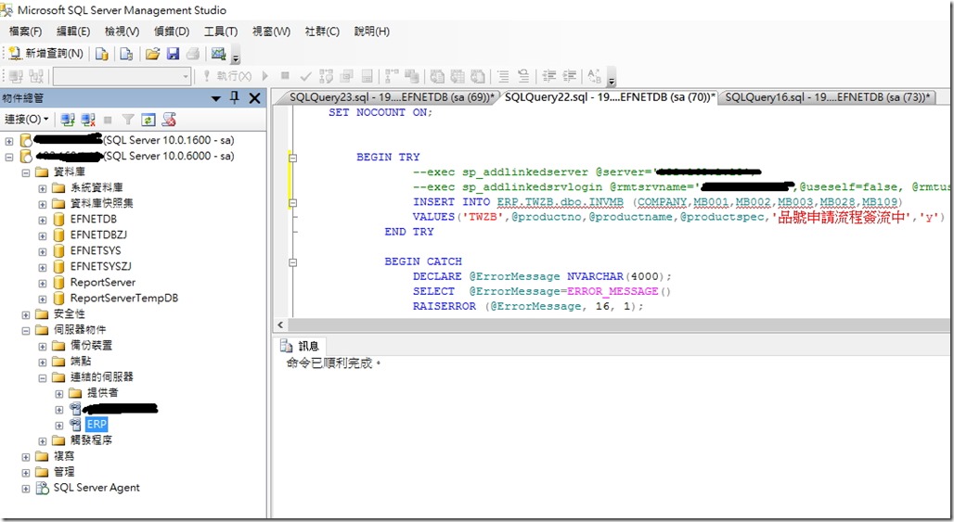Open the 檔案(F) menu
The height and width of the screenshot is (522, 954).
pos(25,31)
